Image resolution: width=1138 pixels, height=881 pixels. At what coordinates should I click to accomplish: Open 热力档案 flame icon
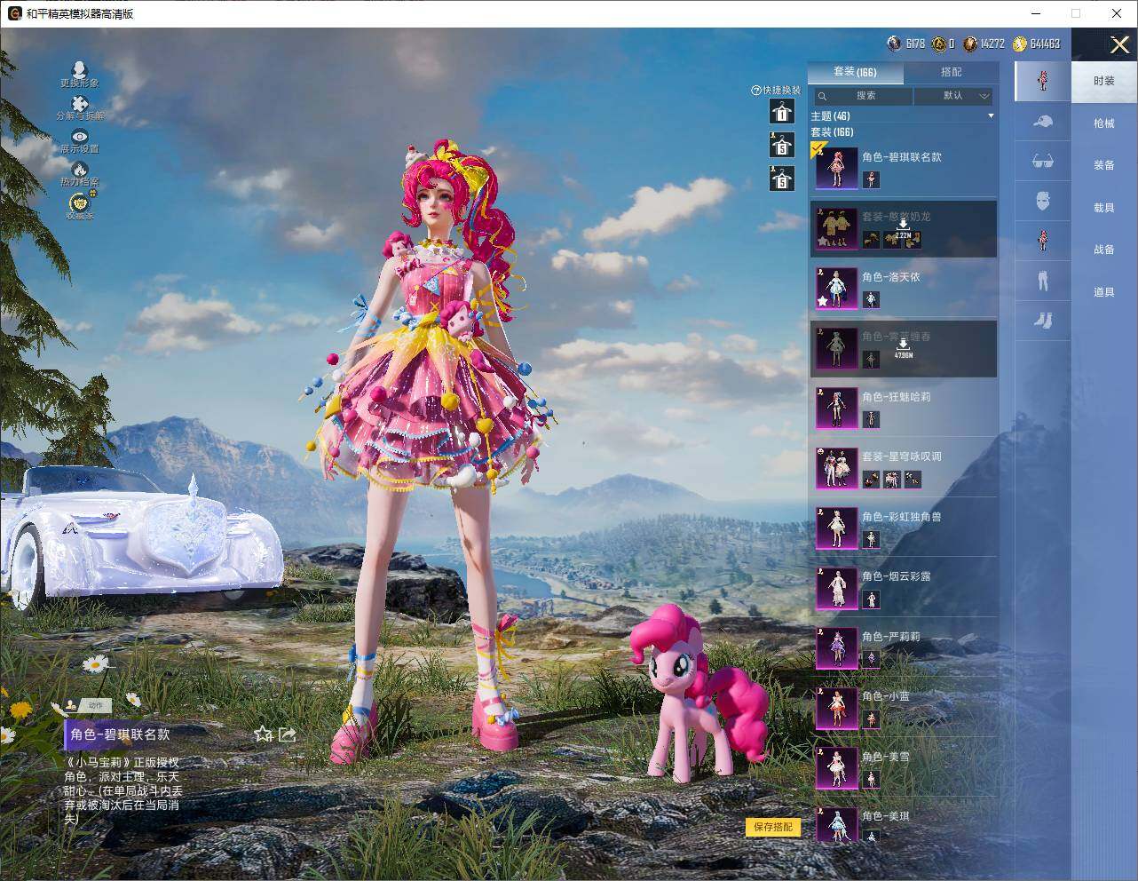pyautogui.click(x=80, y=169)
